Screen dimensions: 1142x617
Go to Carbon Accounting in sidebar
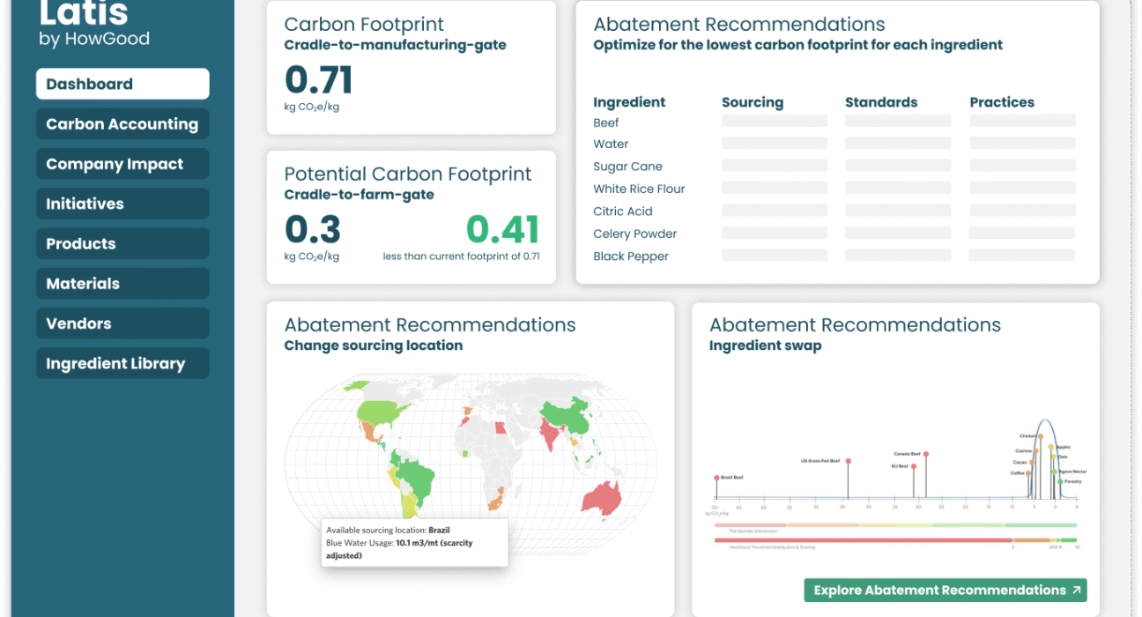pos(122,124)
